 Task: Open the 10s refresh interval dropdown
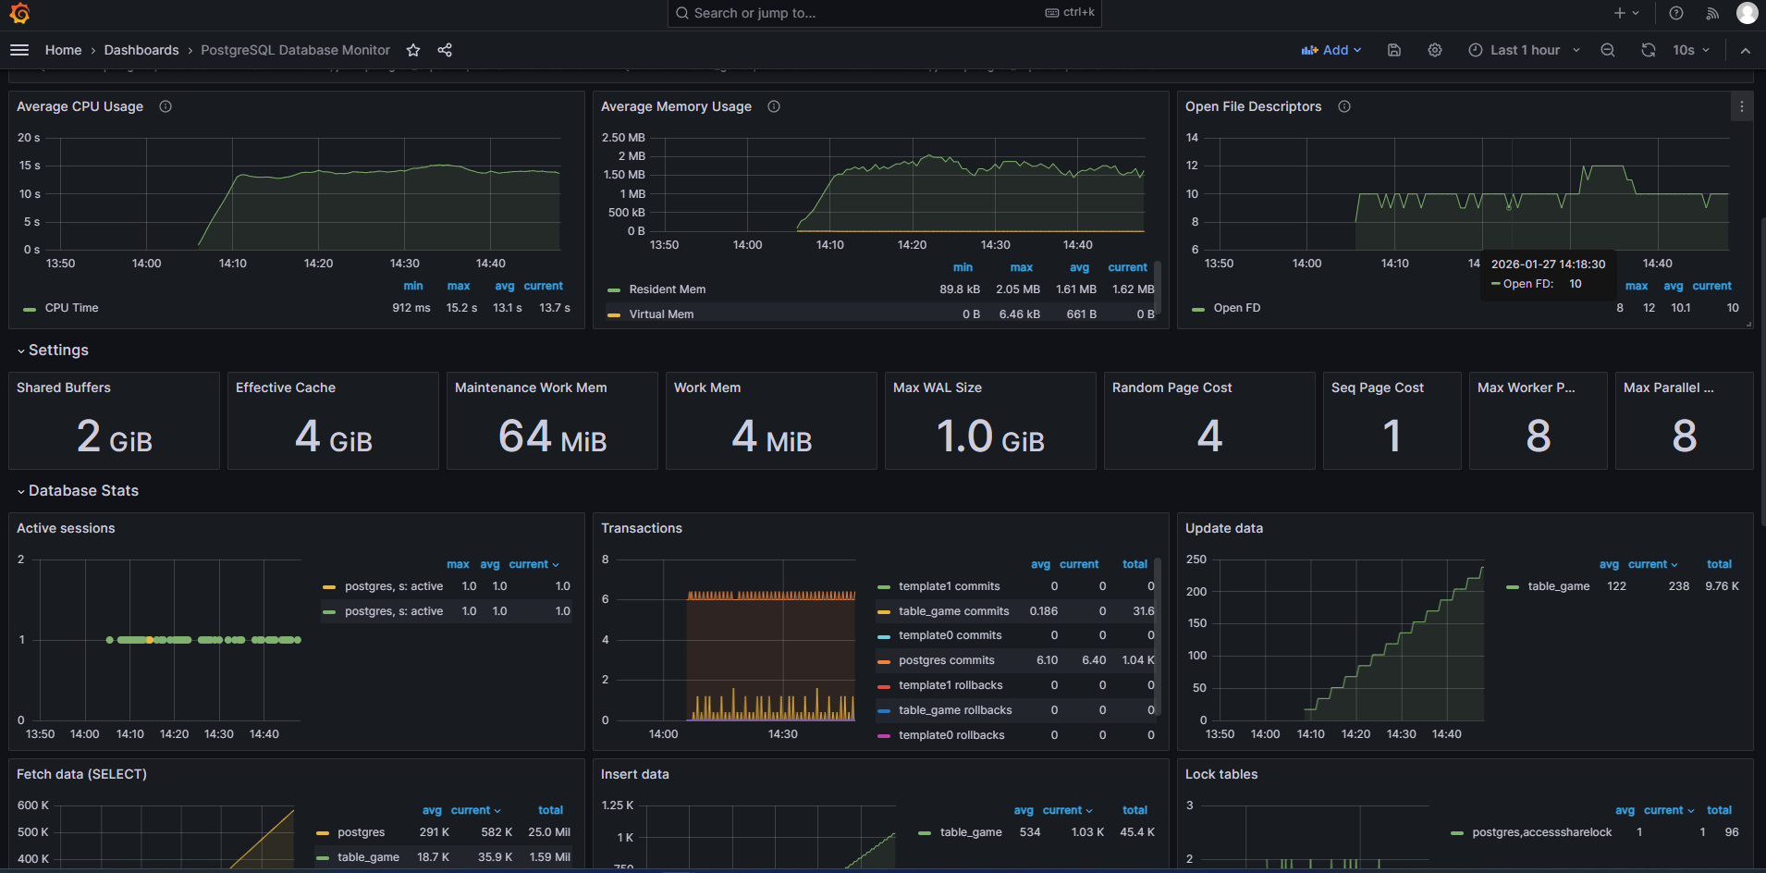[x=1691, y=50]
